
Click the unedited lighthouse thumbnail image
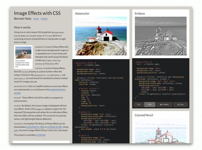(23, 52)
